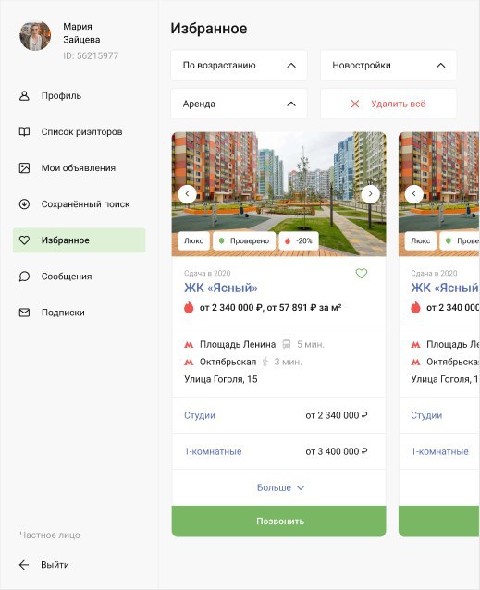
Task: Click the -20% discount badge
Action: point(299,240)
